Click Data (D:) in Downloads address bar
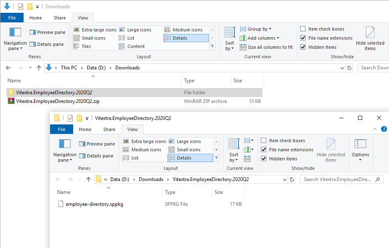389x248 pixels. pyautogui.click(x=96, y=68)
